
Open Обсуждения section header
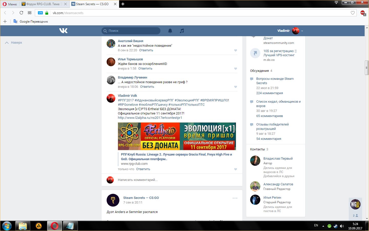pos(259,71)
